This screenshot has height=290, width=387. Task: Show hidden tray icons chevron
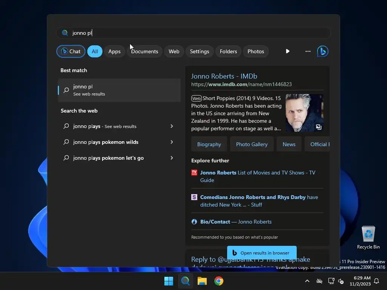point(307,281)
